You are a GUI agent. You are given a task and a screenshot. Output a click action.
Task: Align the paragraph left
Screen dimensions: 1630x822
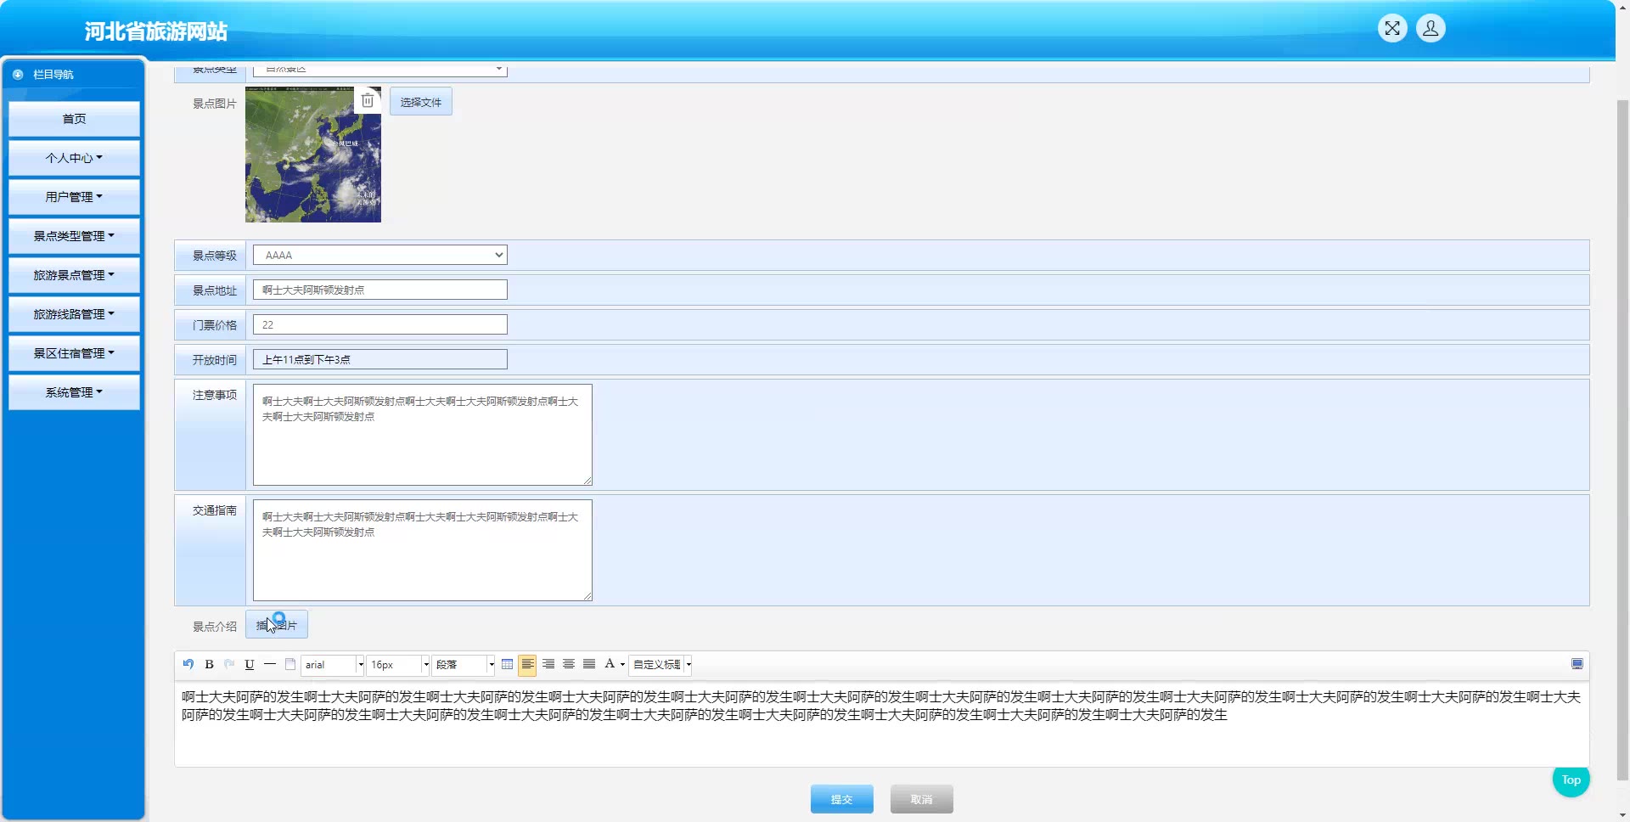(527, 664)
